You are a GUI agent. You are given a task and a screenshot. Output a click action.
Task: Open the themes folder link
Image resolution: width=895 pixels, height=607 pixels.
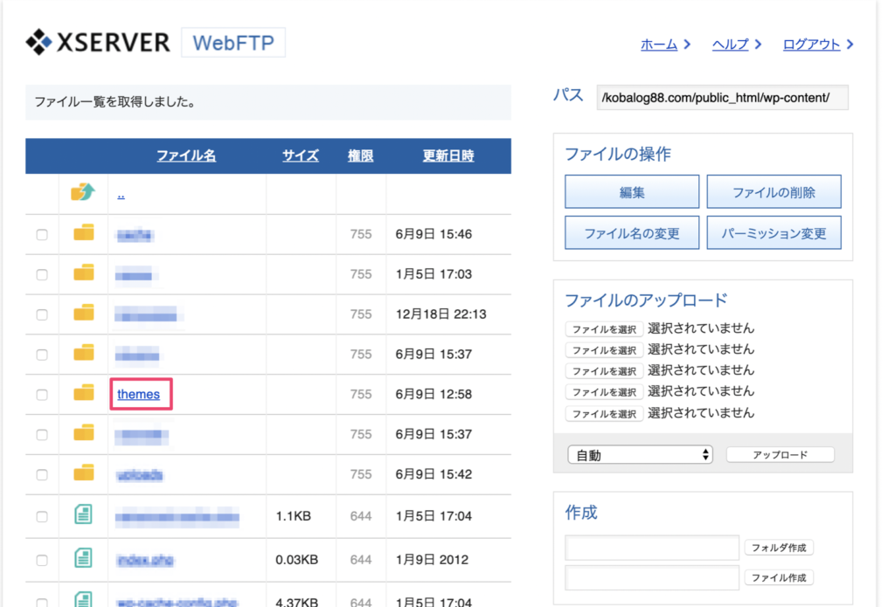click(139, 394)
